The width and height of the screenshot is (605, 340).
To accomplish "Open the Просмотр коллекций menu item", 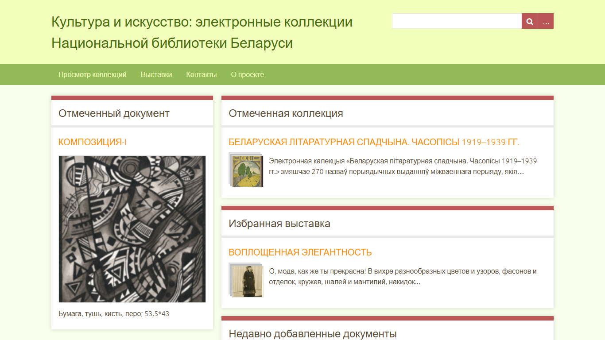I will pos(93,74).
